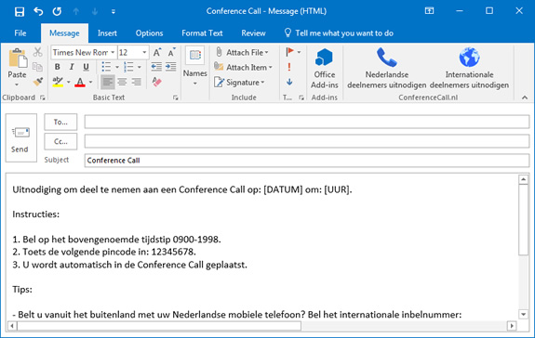Undo the last action
Viewport: 535px width, 338px height.
coord(38,11)
